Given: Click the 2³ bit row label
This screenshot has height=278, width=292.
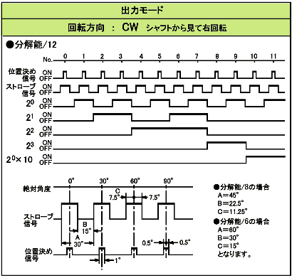Looking at the screenshot, I should click(30, 145).
